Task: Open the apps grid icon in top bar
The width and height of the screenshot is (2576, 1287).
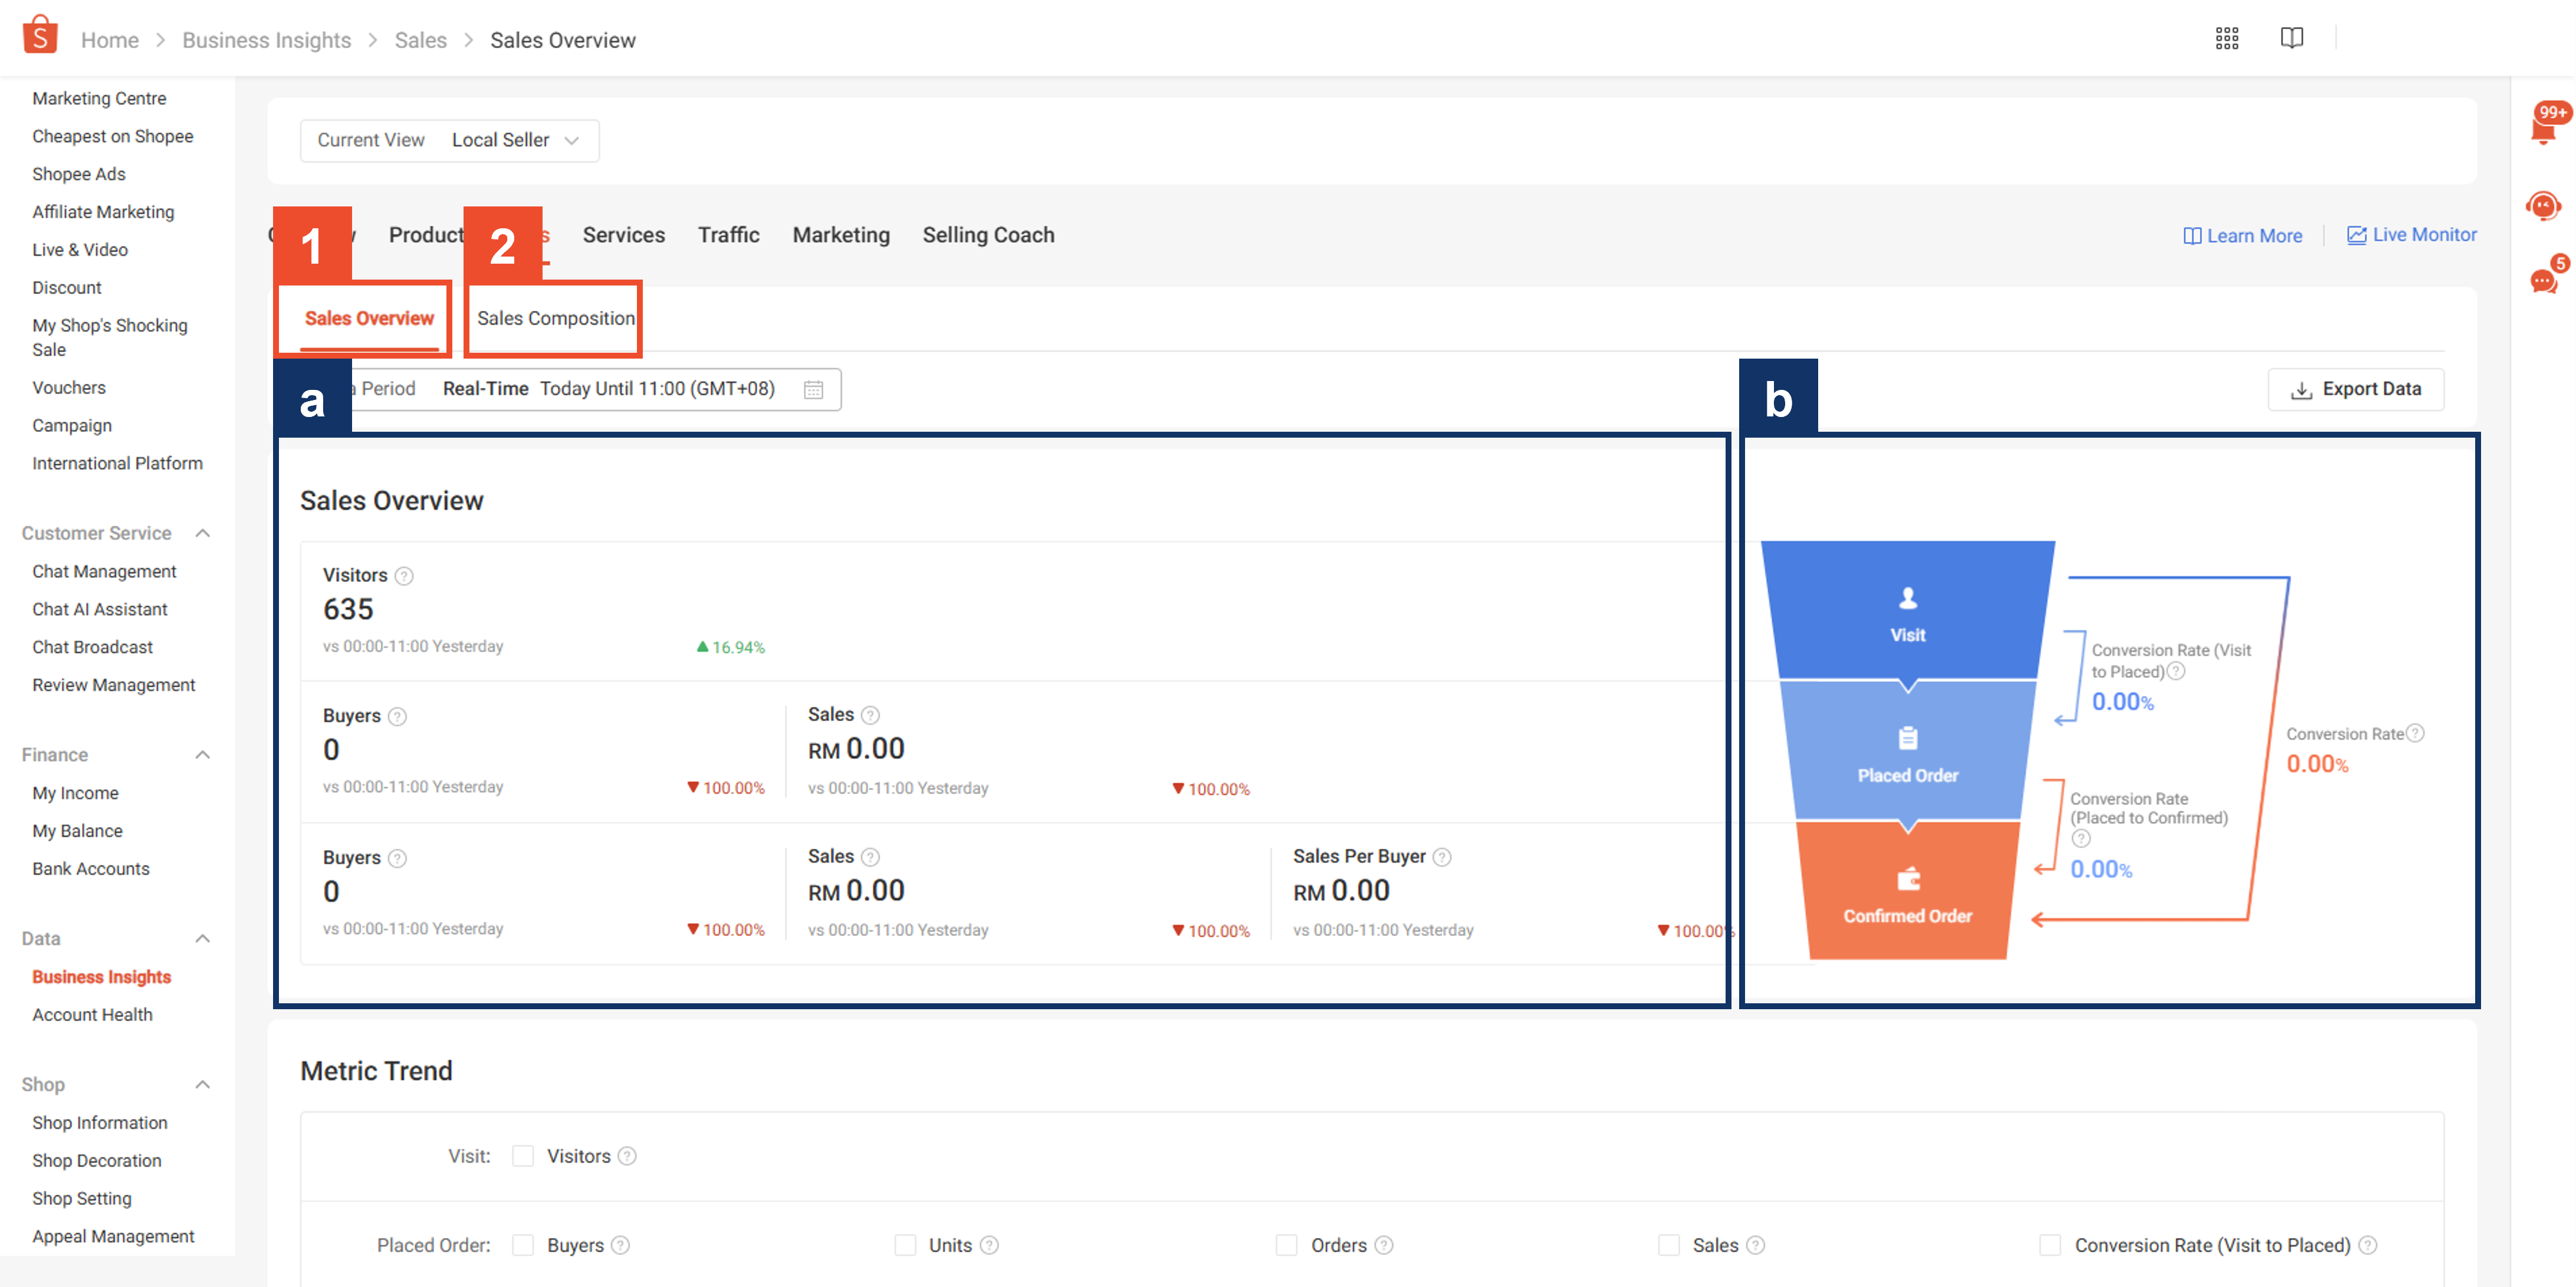Action: (x=2228, y=37)
